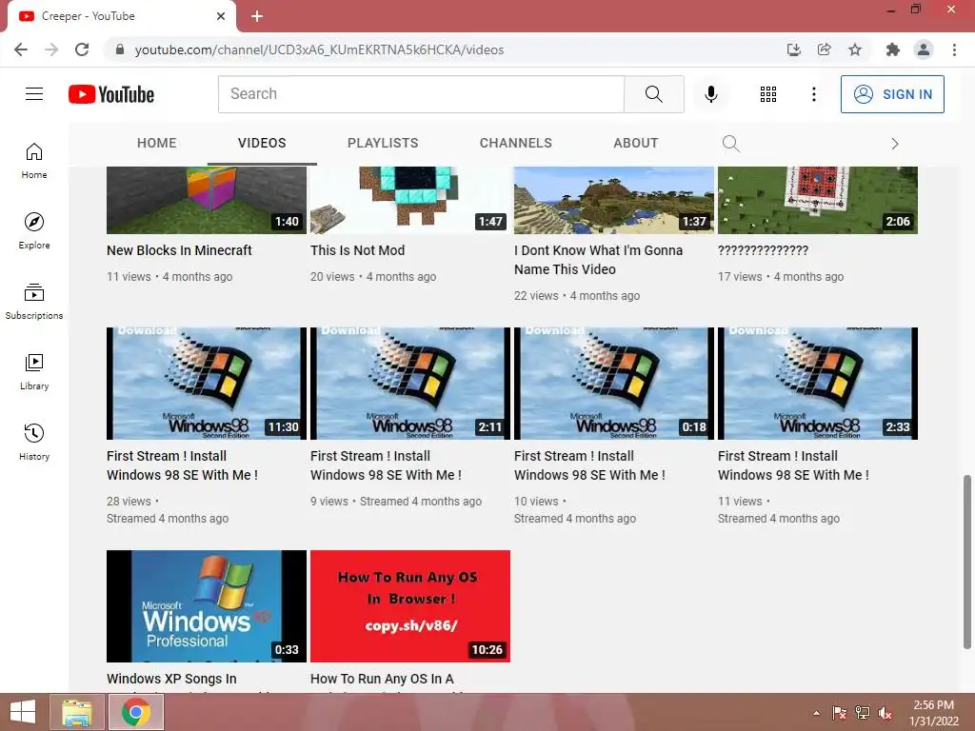
Task: Open 'How To Run Any OS In A' title
Action: [382, 679]
